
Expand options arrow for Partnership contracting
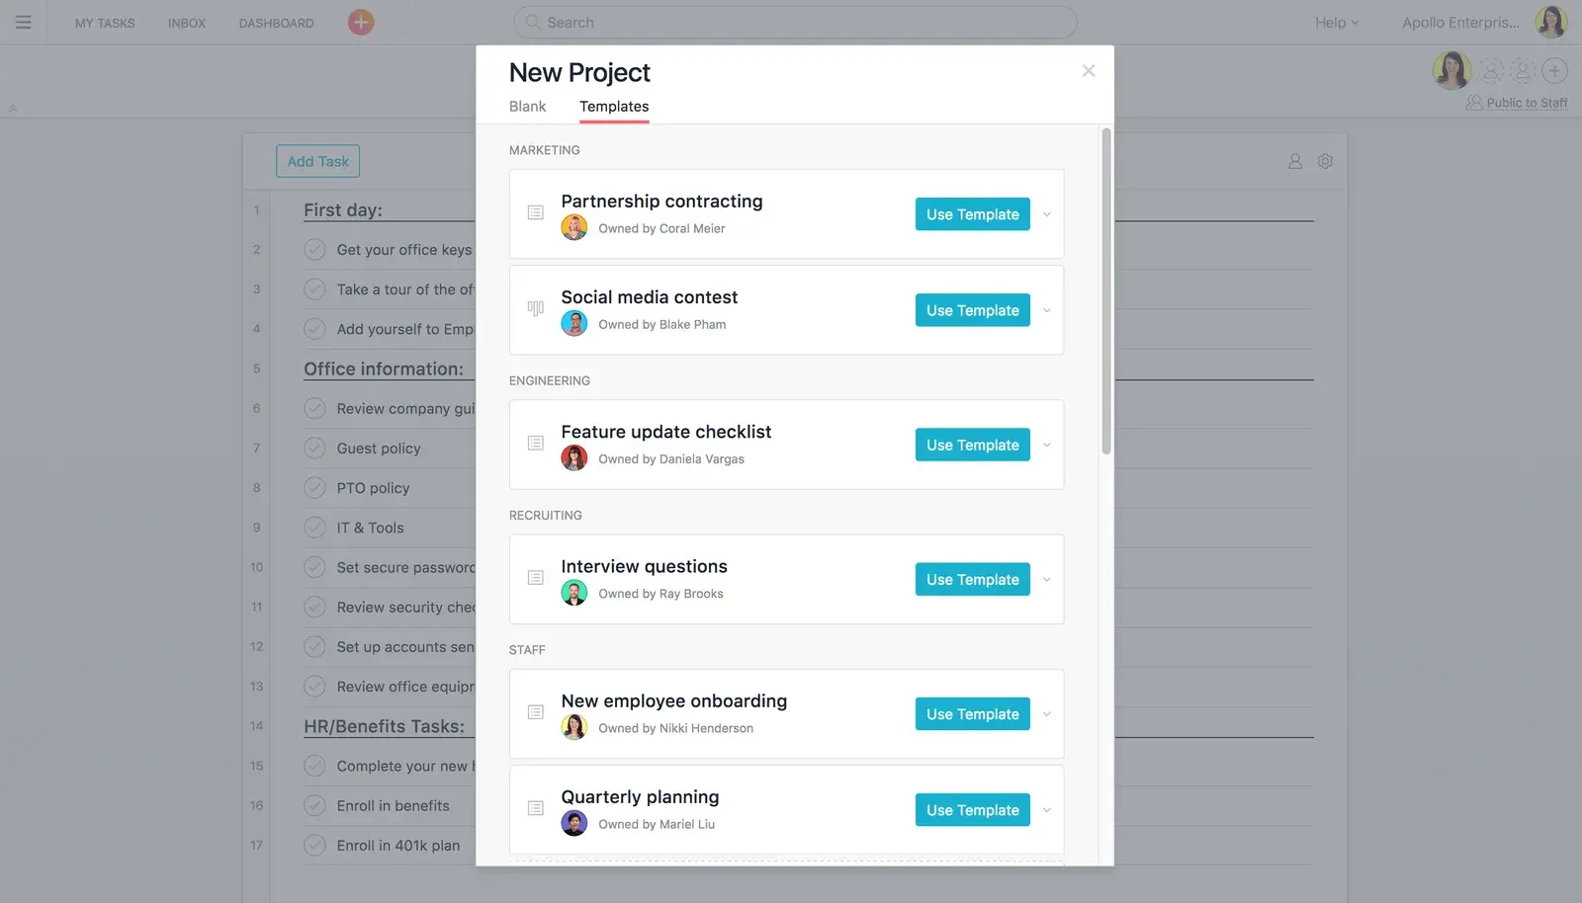coord(1046,214)
